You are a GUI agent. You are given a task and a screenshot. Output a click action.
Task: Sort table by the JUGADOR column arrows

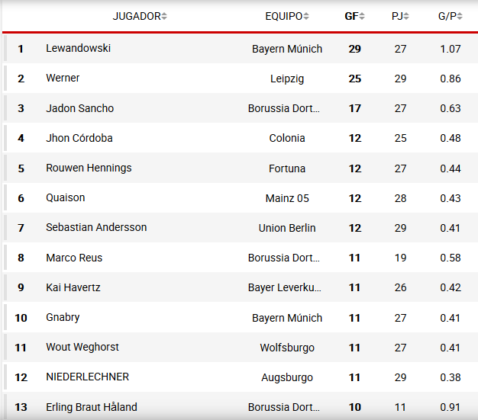(164, 16)
